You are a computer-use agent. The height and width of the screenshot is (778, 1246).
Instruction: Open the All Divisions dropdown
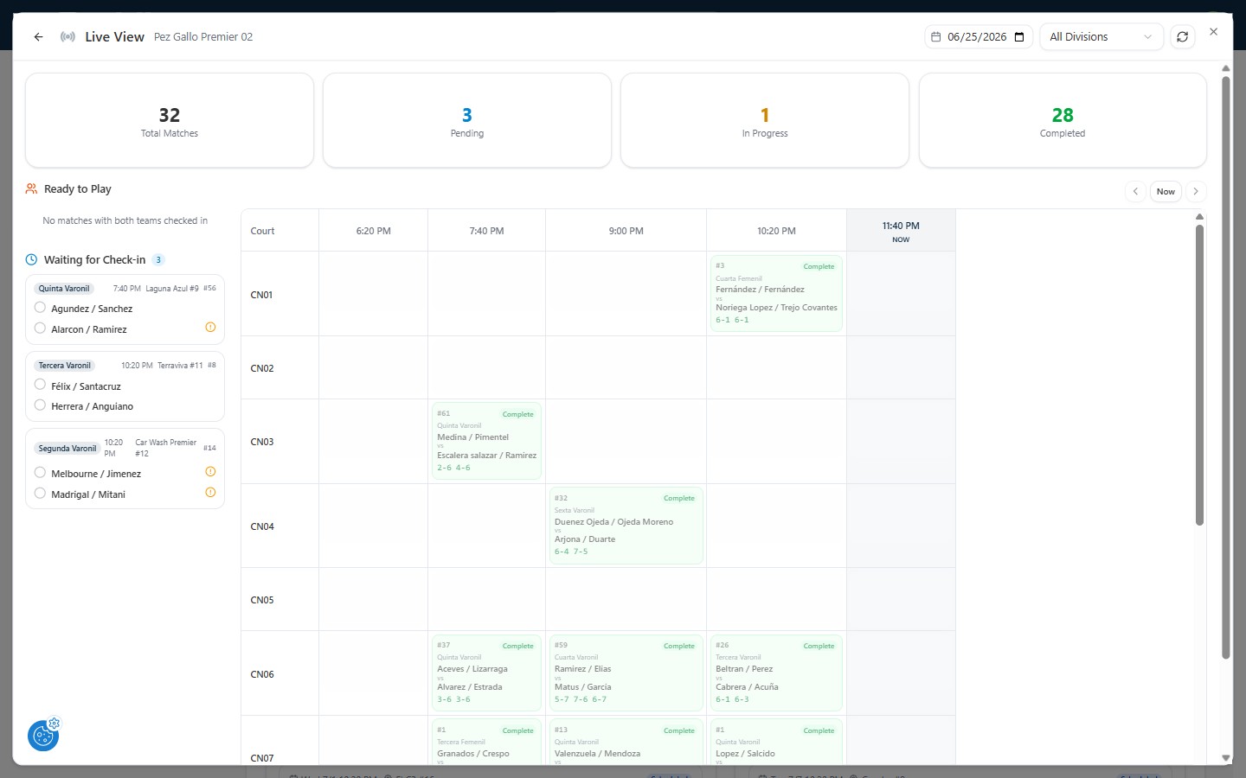[x=1101, y=37]
